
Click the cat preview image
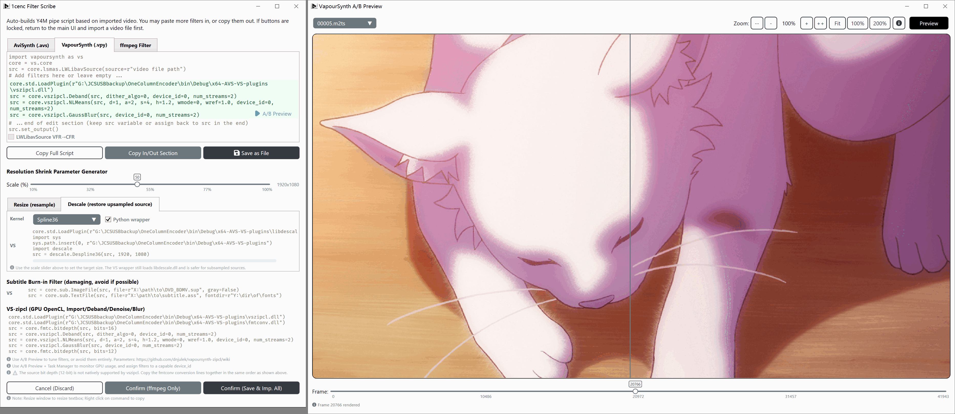pyautogui.click(x=631, y=206)
